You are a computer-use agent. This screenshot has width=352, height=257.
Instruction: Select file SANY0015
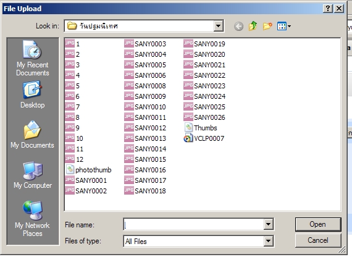click(145, 159)
